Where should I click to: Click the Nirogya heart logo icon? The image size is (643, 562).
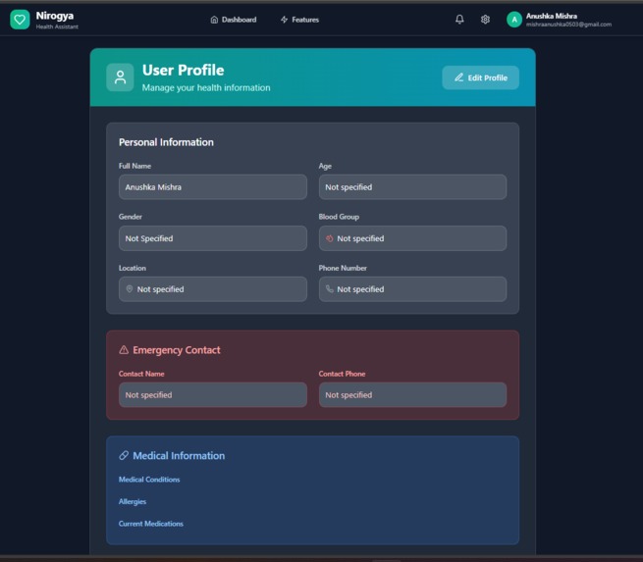pos(20,20)
